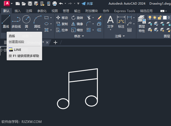Click the Fillet tool icon
The width and height of the screenshot is (171, 126).
pyautogui.click(x=89, y=24)
